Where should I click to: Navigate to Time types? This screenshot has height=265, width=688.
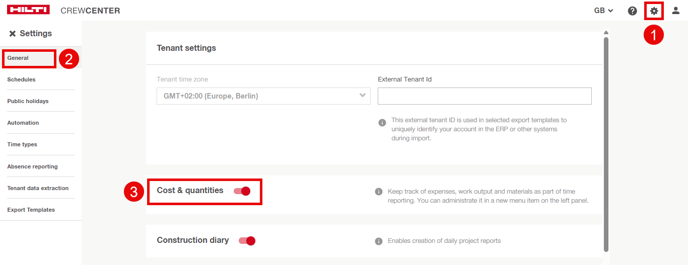pos(22,144)
